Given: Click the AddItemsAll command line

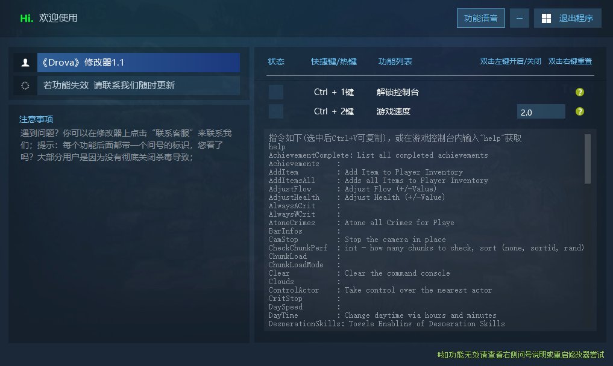Looking at the screenshot, I should click(379, 181).
